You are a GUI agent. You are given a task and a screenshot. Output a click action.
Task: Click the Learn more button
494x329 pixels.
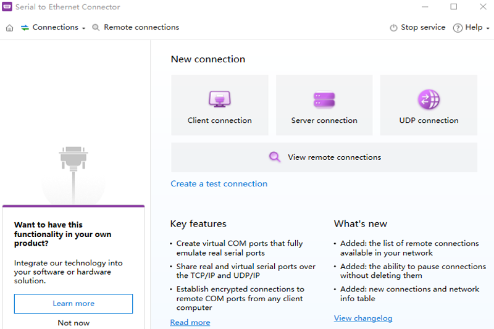coord(73,304)
